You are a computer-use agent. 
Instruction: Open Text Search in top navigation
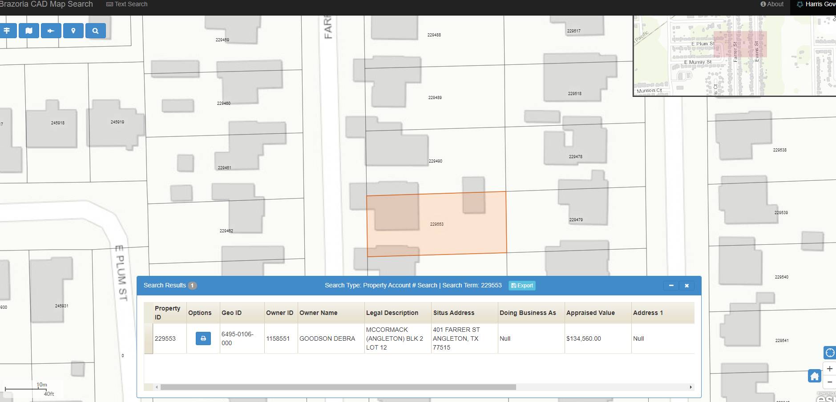[x=127, y=4]
